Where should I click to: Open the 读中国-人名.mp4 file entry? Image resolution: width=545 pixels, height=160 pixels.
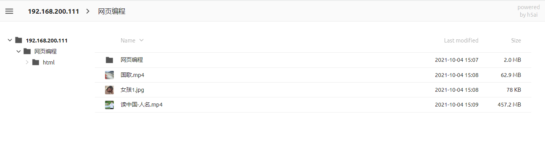click(313, 105)
